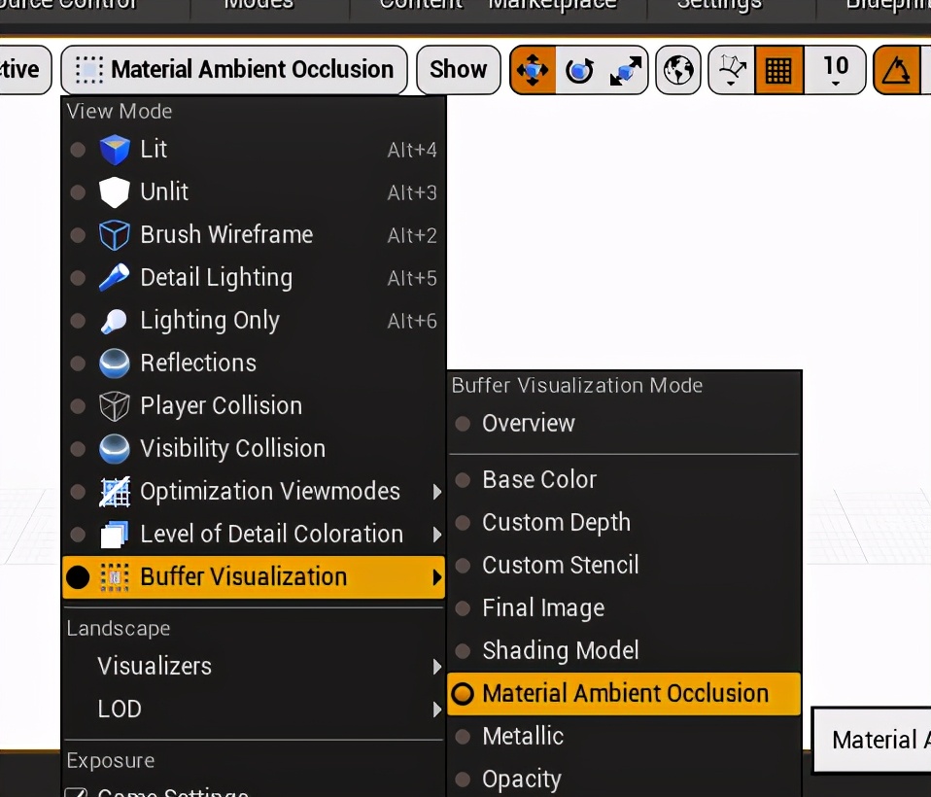Click the Alt+6 shortcut text

[x=412, y=321]
